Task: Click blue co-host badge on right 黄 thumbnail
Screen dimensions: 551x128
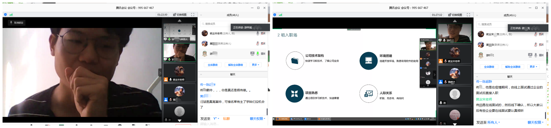Action: [441, 82]
